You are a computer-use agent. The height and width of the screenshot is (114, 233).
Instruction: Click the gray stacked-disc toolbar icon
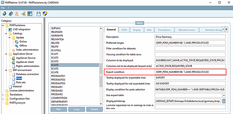11,14
